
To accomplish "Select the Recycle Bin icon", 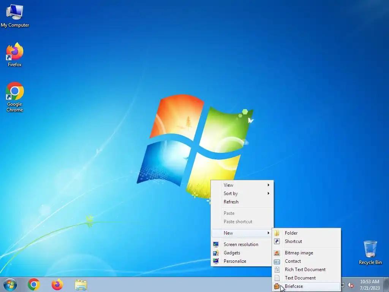I will pyautogui.click(x=370, y=252).
